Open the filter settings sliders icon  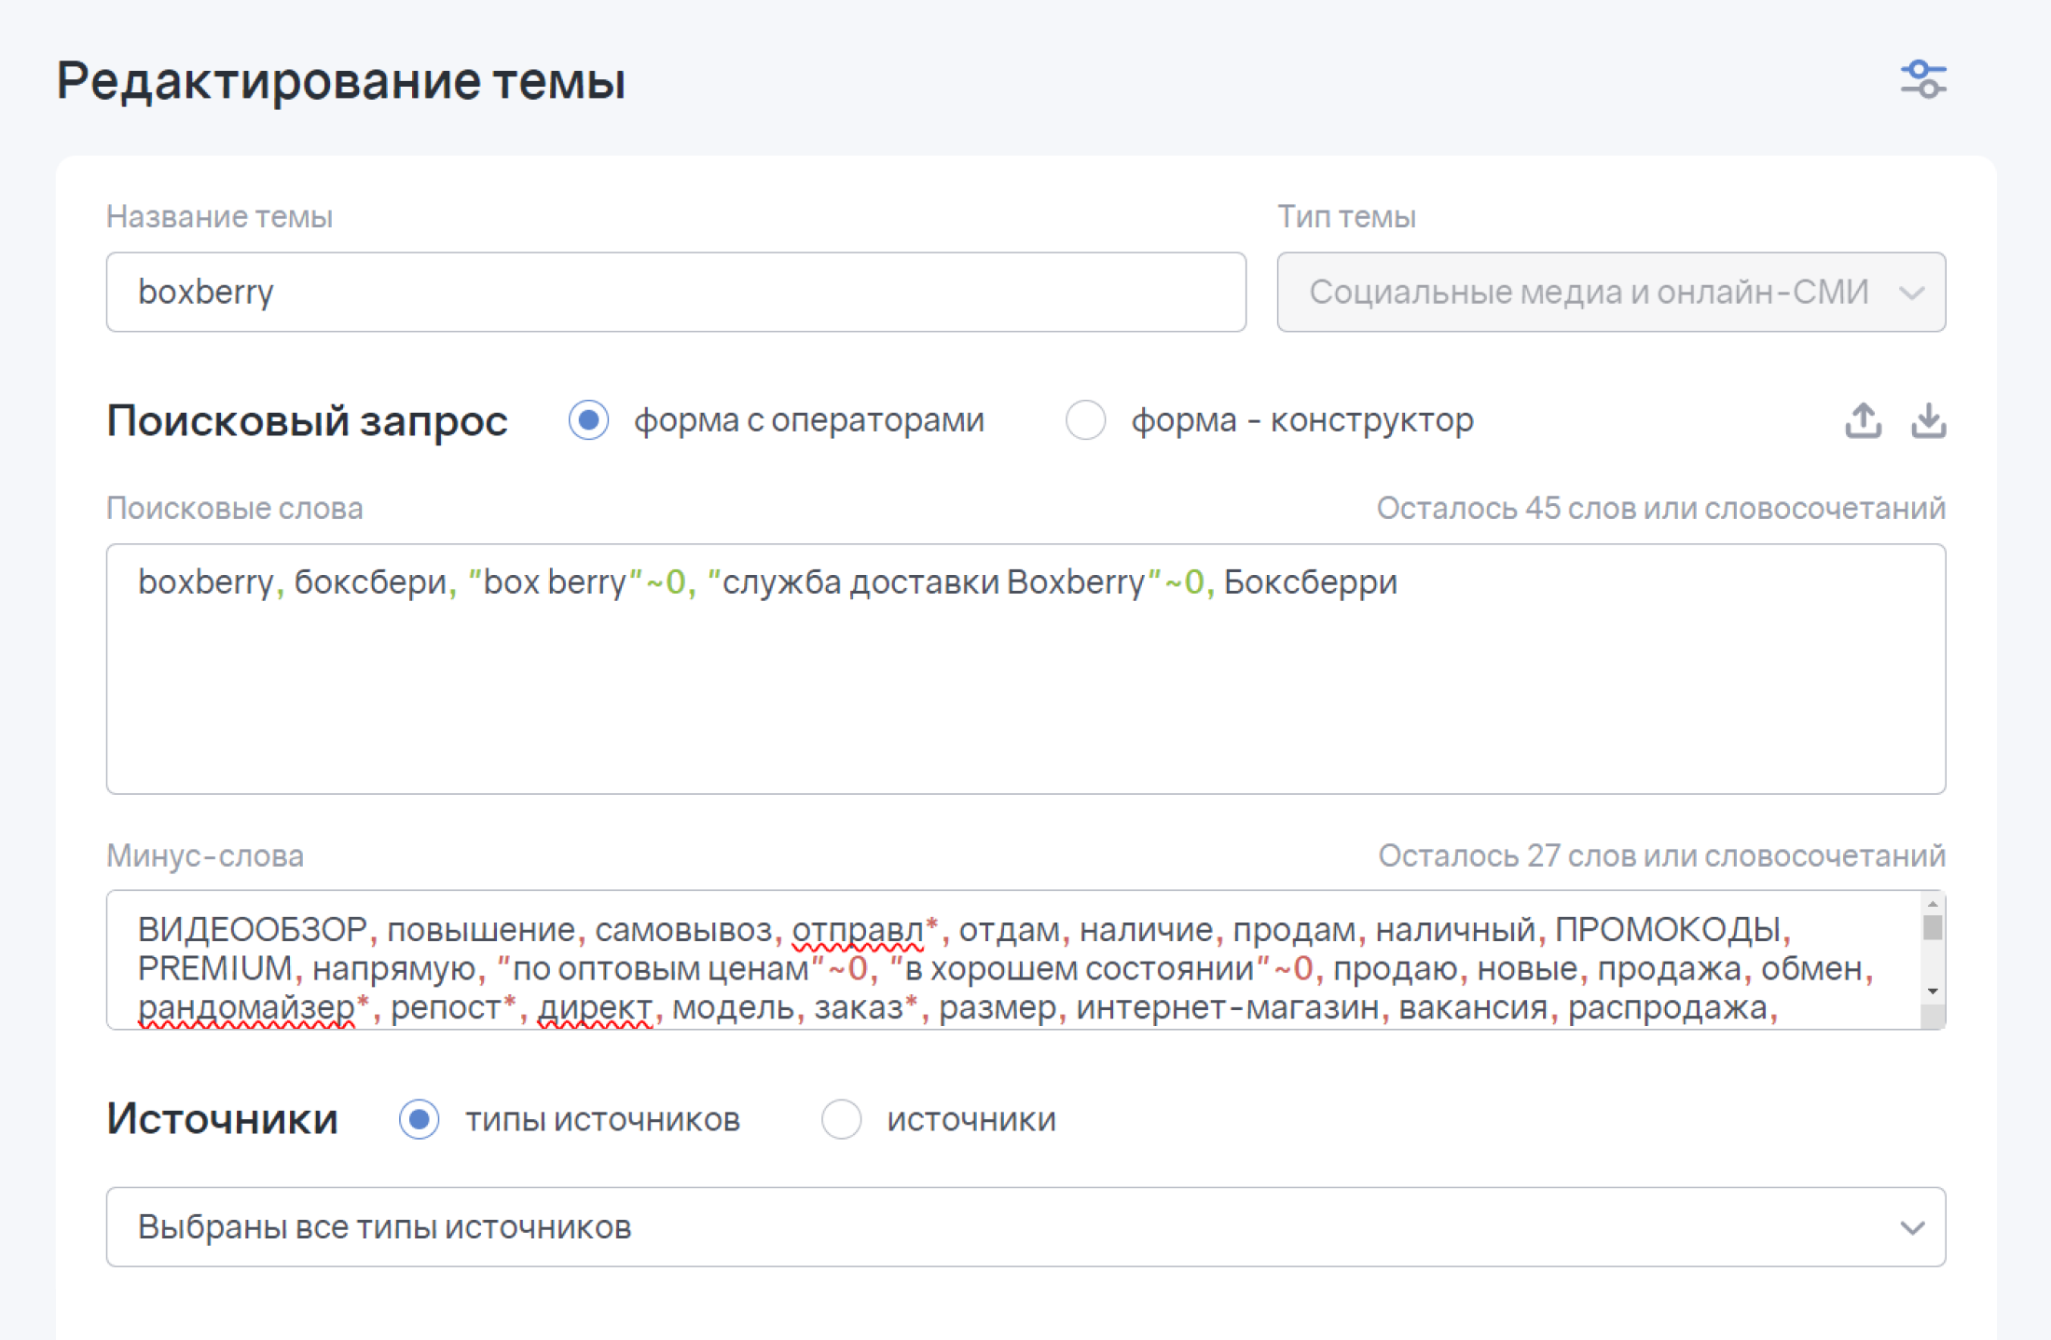[1923, 79]
